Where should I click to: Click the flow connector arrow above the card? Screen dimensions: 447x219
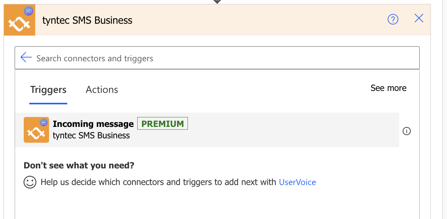tap(217, 2)
